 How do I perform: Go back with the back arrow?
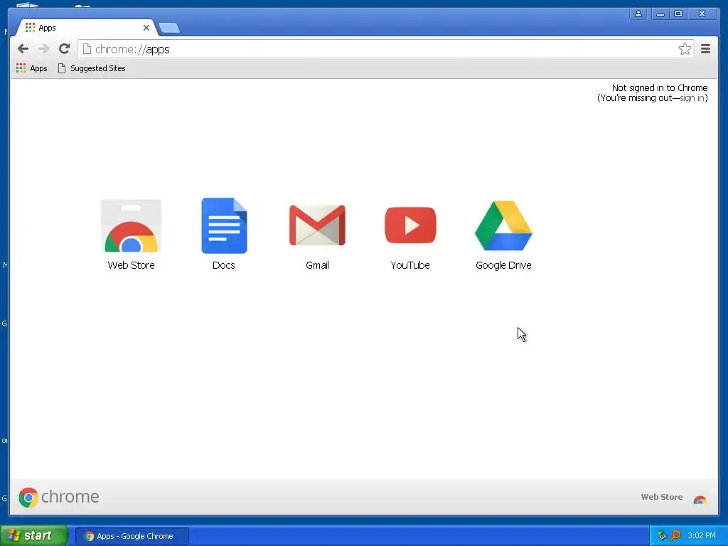[23, 49]
